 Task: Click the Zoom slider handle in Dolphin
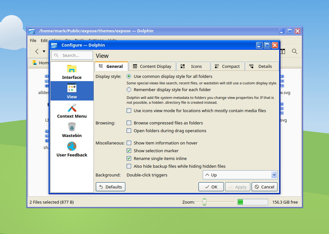(204, 202)
